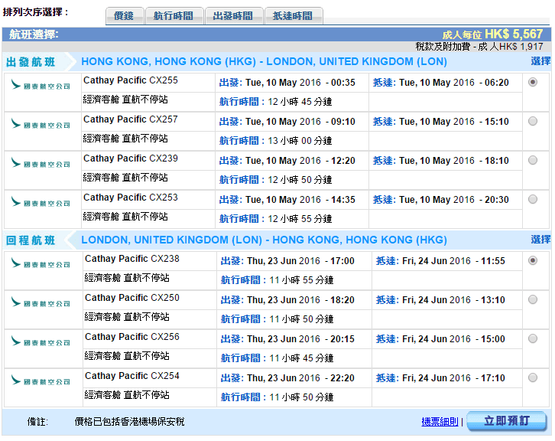Click Cathay Pacific logo beside flight CX238
555x441 pixels.
[41, 264]
